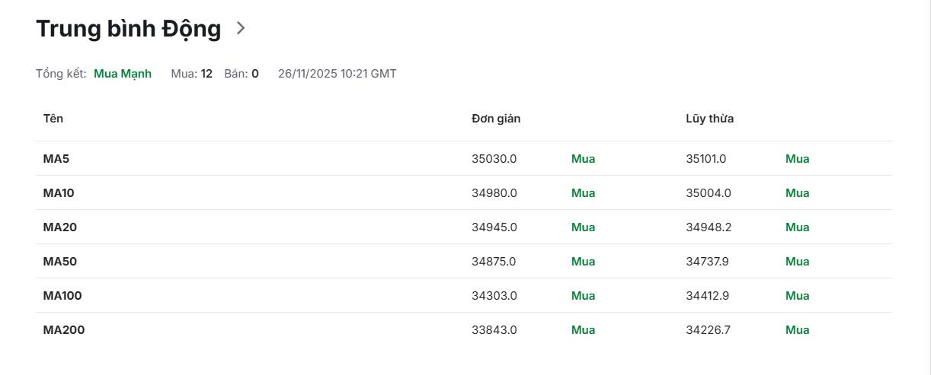Click the MA5 simple value 35030.0

pos(494,159)
